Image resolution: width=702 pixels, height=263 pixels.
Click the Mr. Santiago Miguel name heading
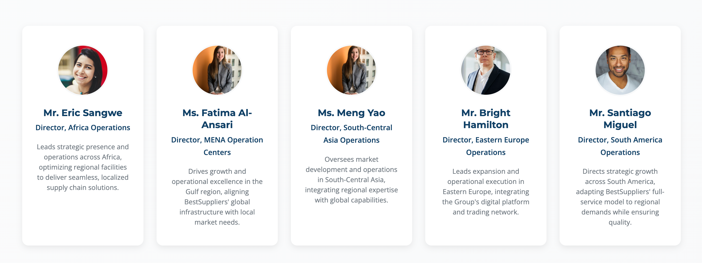tap(620, 118)
